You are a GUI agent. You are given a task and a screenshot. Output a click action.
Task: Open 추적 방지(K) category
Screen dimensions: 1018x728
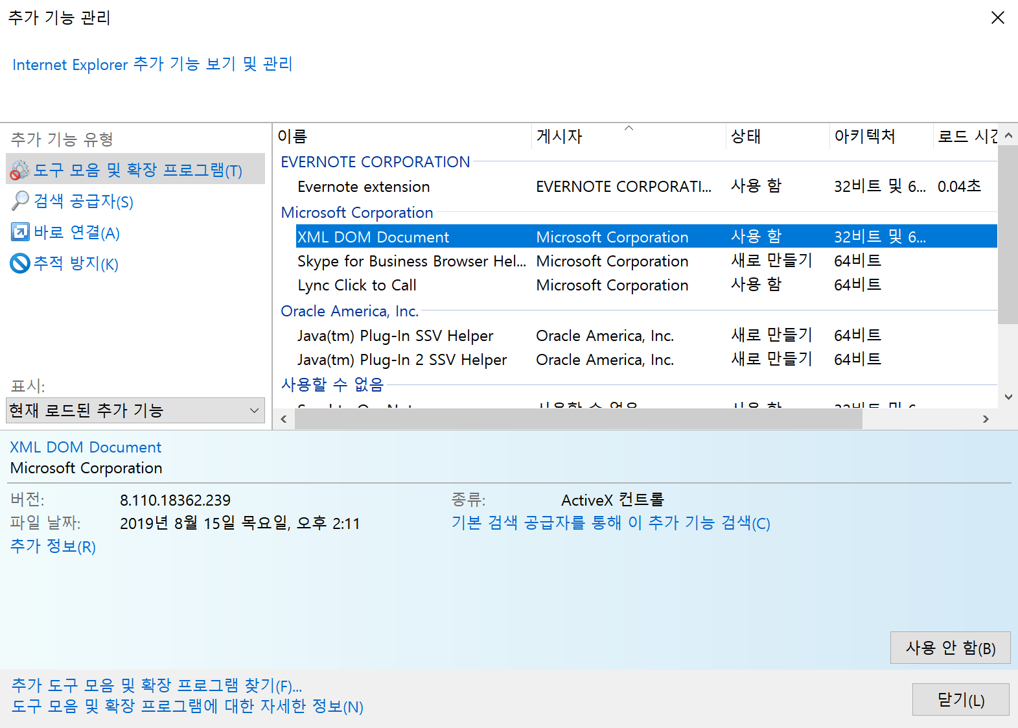click(76, 263)
